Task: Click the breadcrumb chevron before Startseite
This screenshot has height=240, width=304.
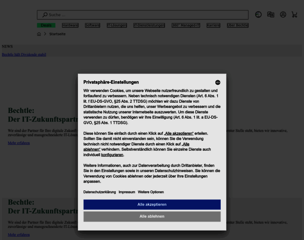Action: [x=45, y=34]
